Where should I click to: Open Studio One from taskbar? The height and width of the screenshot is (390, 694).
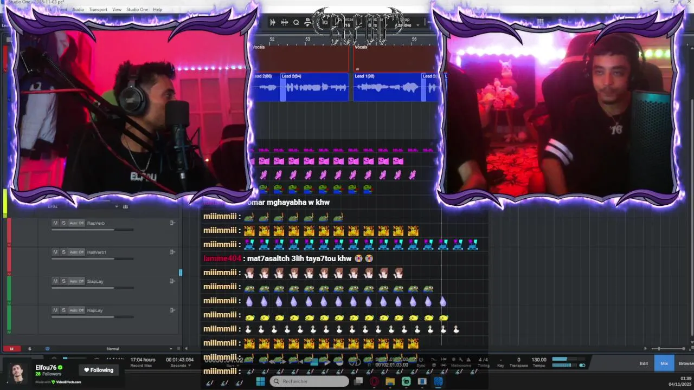(438, 381)
